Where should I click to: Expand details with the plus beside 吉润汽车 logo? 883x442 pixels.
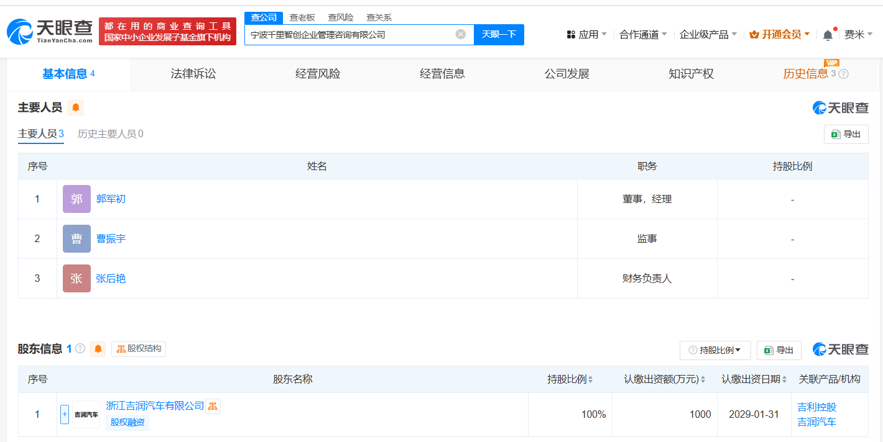[x=65, y=414]
